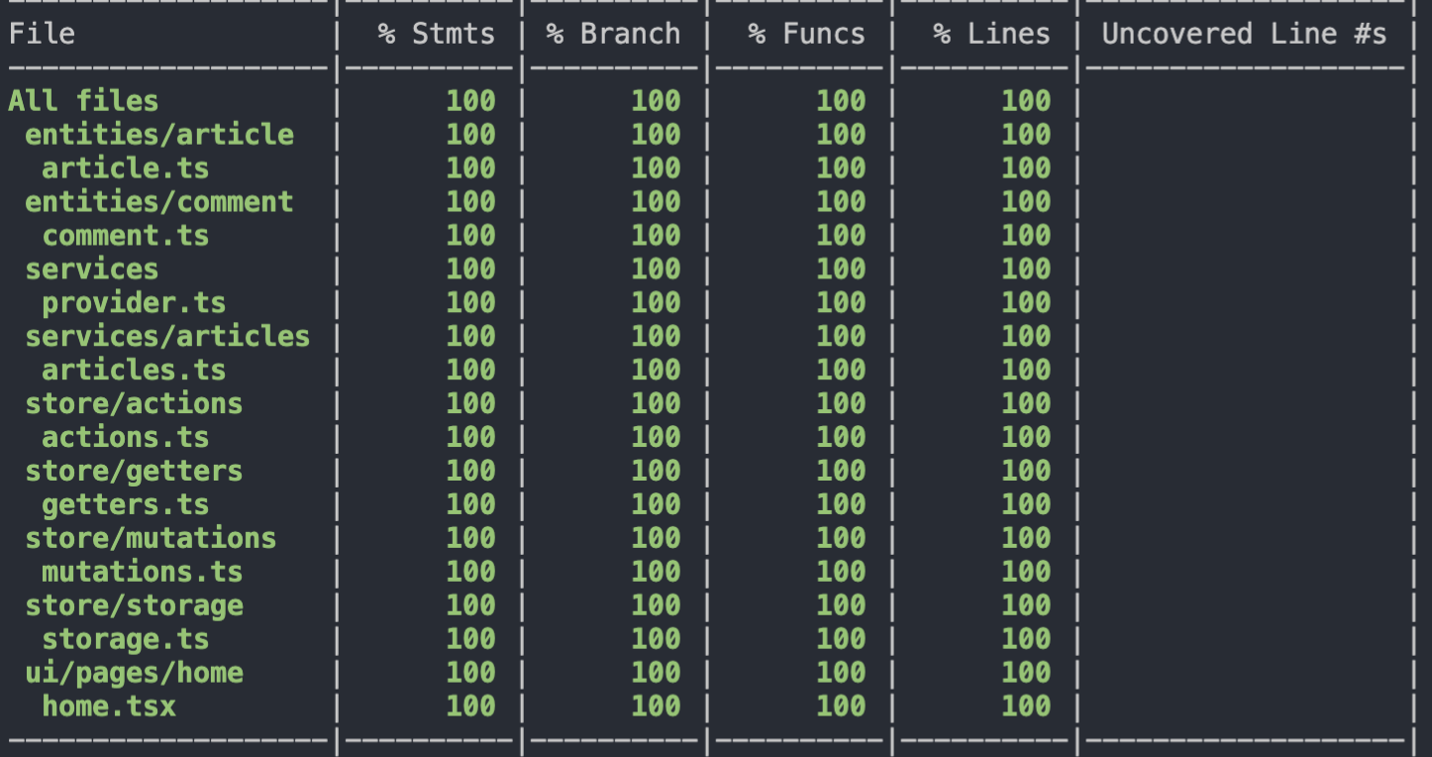
Task: Open the entities/comment folder entry
Action: 159,201
